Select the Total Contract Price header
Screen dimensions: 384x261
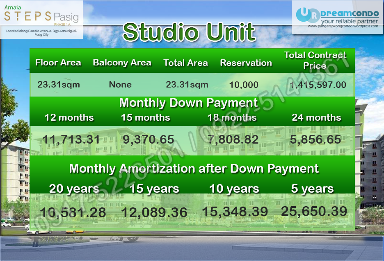pyautogui.click(x=315, y=60)
